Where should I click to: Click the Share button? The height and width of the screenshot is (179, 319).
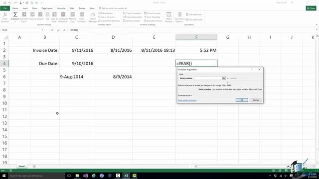(311, 8)
